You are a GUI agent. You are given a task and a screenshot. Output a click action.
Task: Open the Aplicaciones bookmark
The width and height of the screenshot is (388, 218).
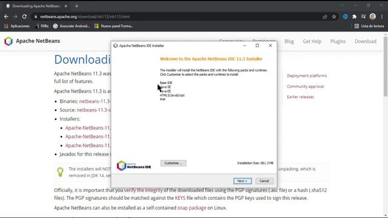click(x=17, y=26)
